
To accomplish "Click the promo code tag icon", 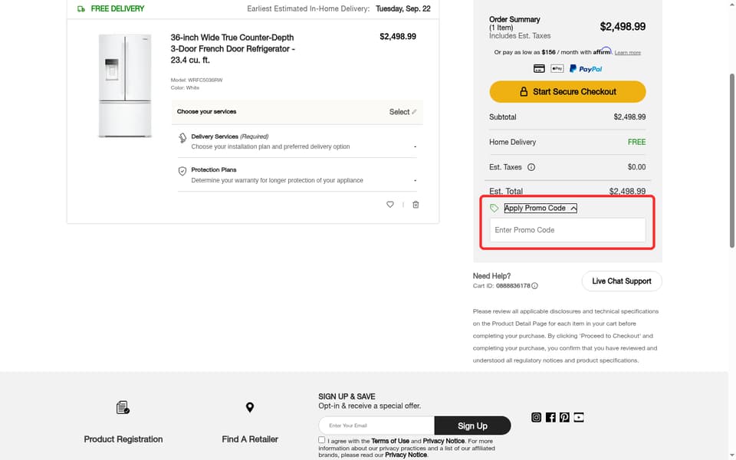I will [494, 208].
